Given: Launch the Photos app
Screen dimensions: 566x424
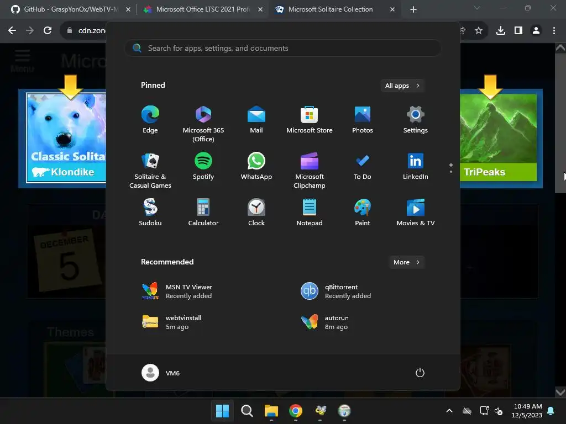Looking at the screenshot, I should (363, 120).
